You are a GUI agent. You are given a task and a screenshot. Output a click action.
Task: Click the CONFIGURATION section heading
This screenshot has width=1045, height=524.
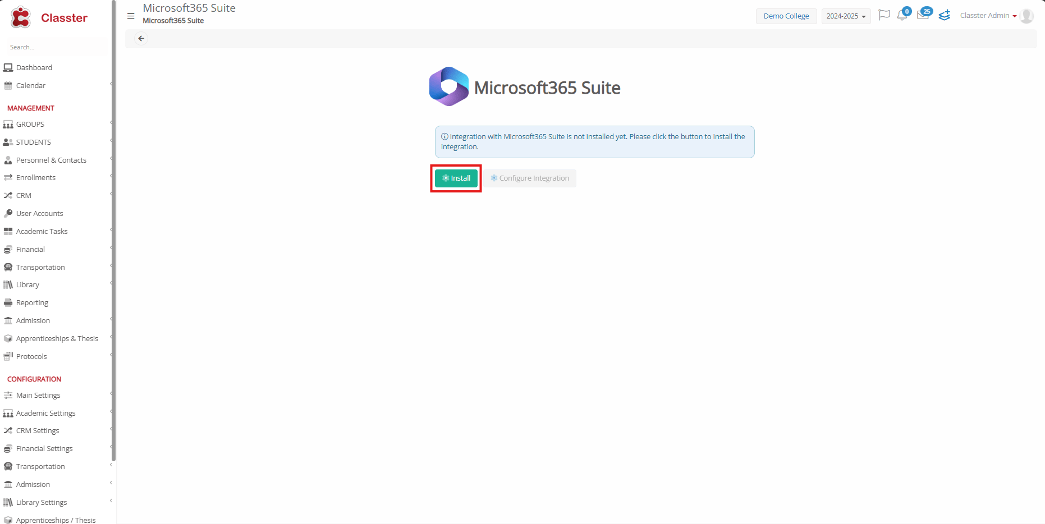[34, 379]
